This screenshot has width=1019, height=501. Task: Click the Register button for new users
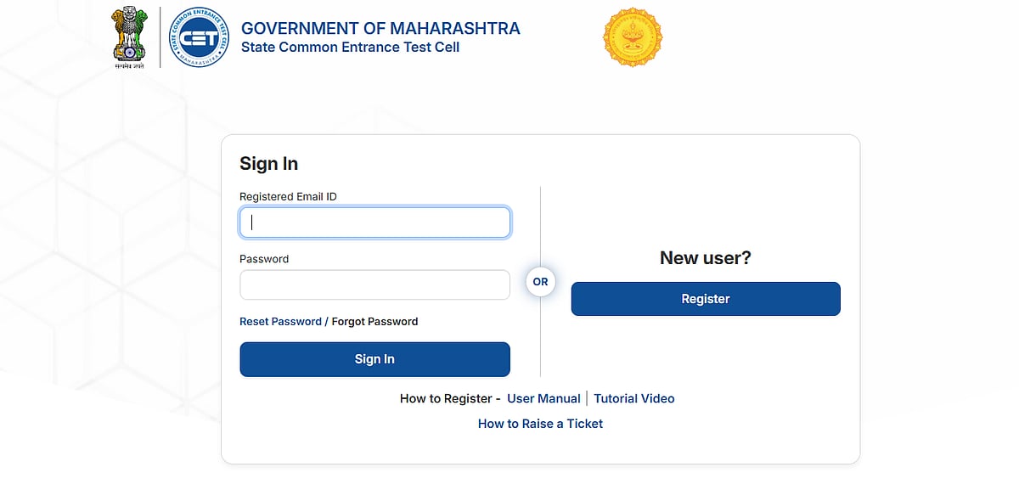coord(706,299)
